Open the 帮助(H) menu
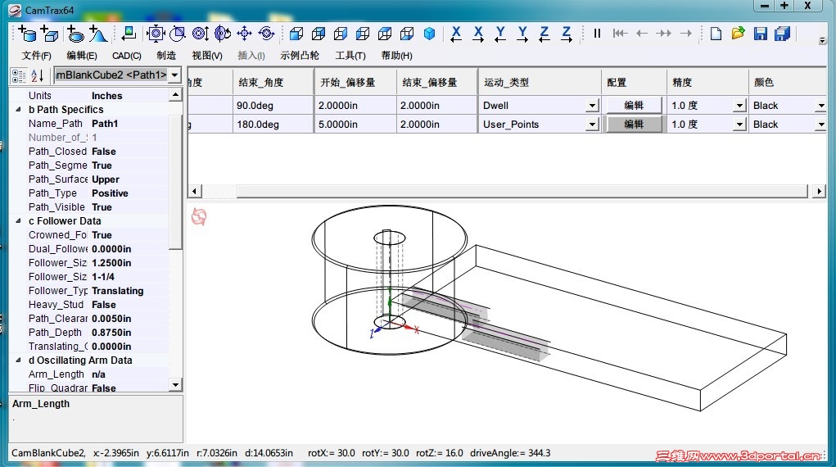This screenshot has width=836, height=467. click(396, 56)
